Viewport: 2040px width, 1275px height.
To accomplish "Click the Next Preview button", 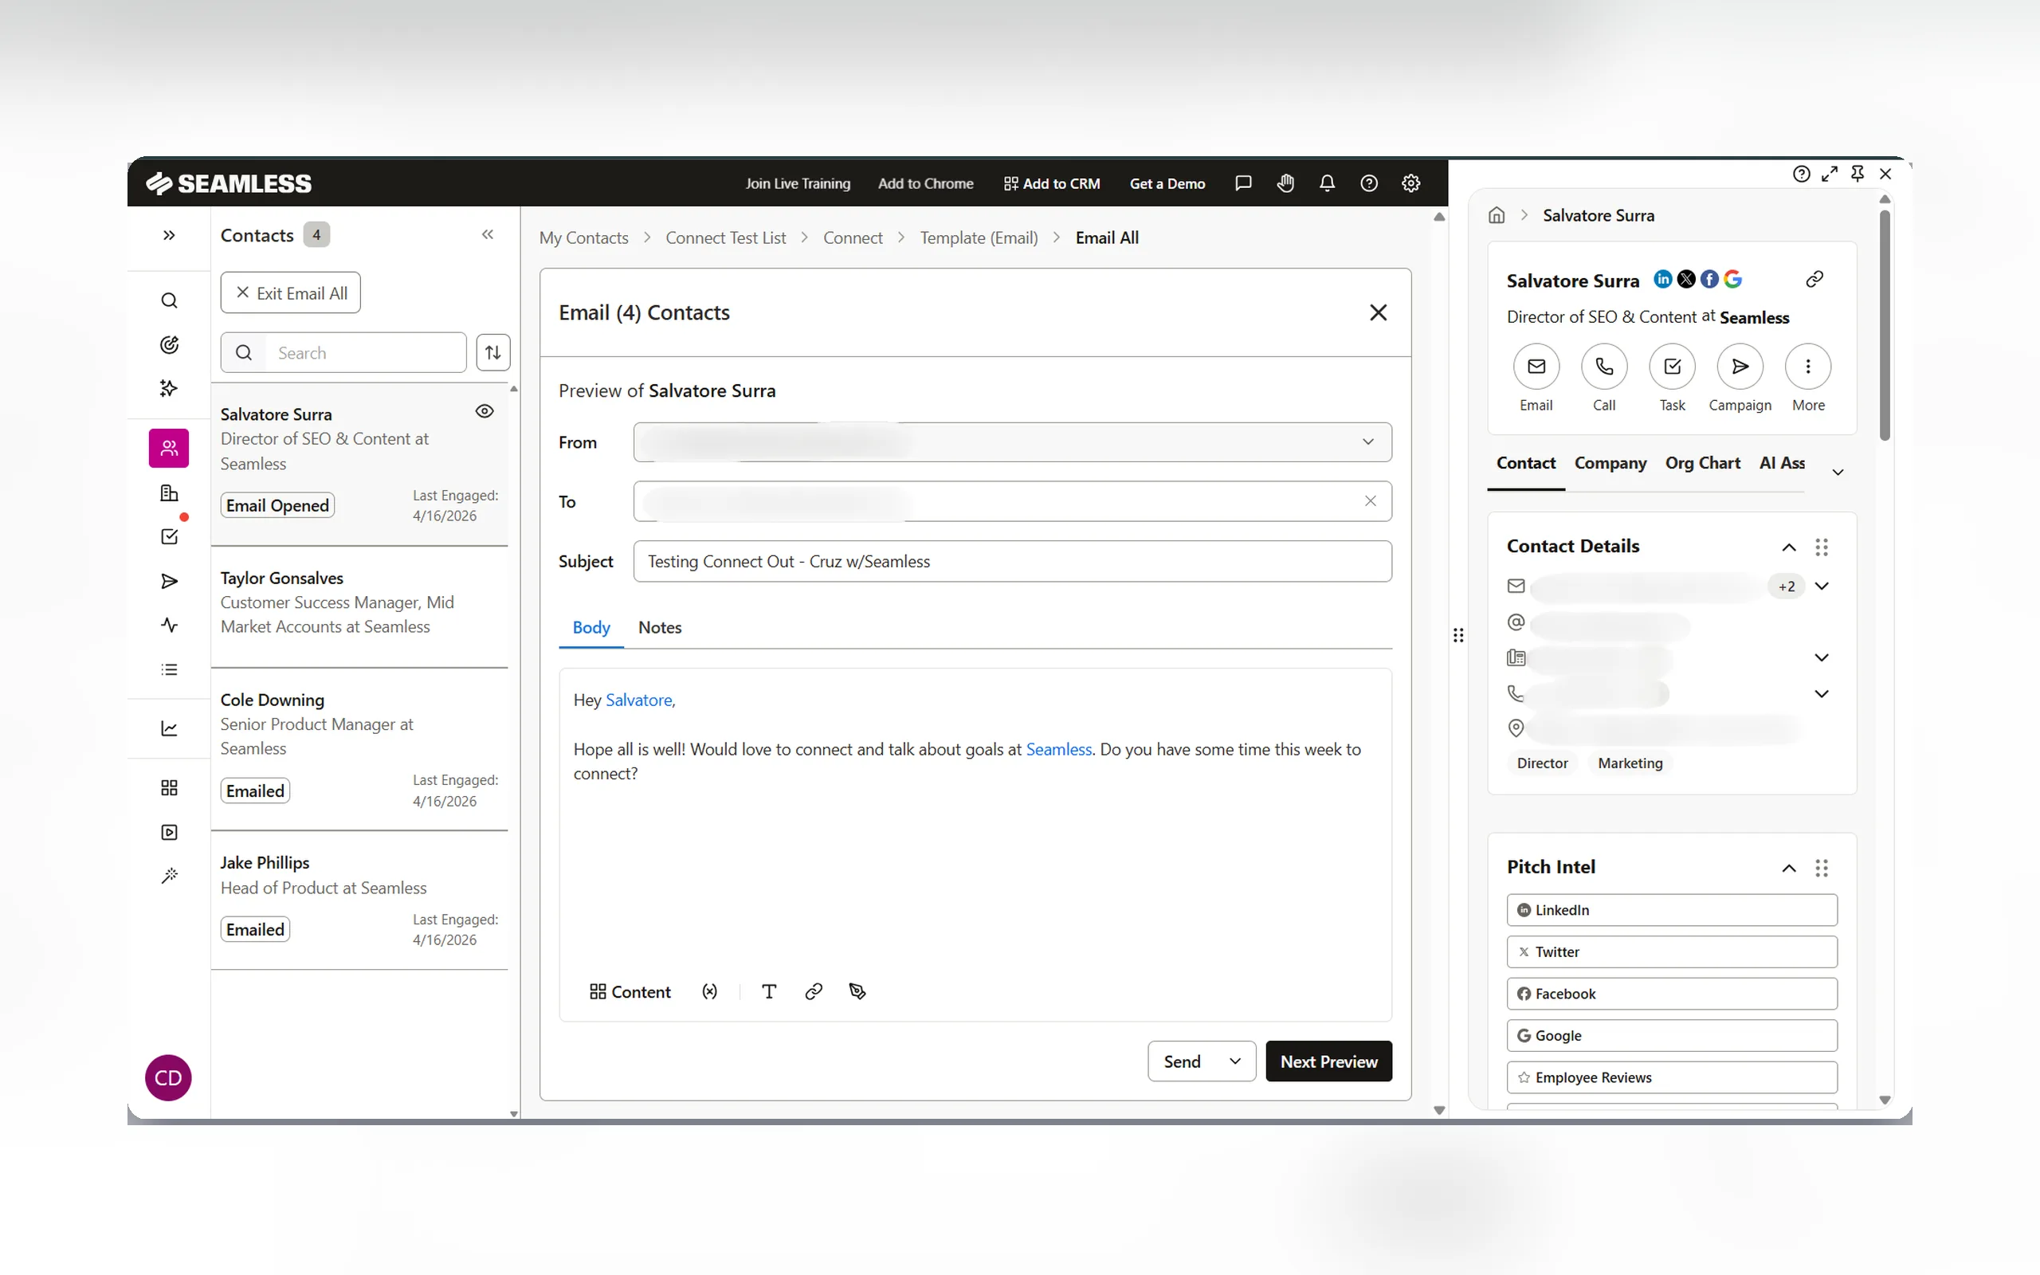I will [x=1328, y=1061].
